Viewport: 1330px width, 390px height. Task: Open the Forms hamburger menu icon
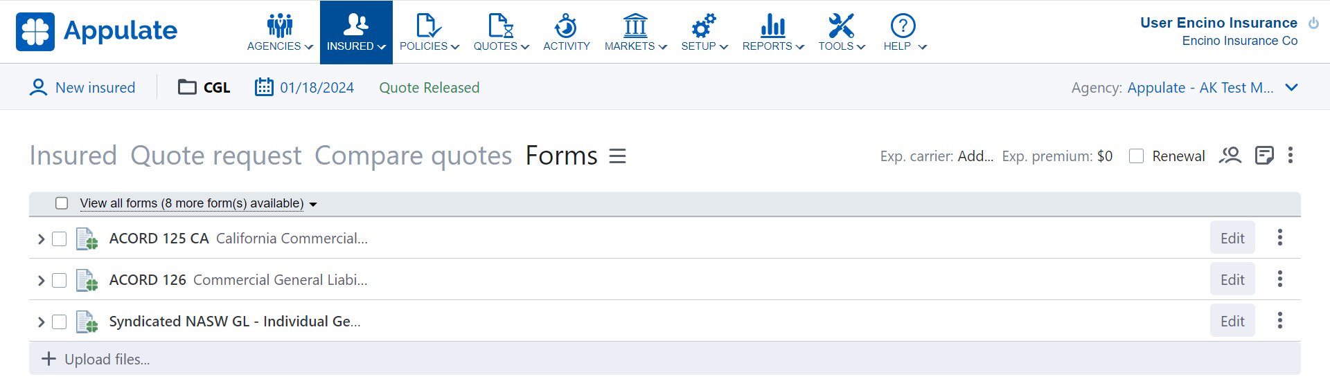coord(617,156)
